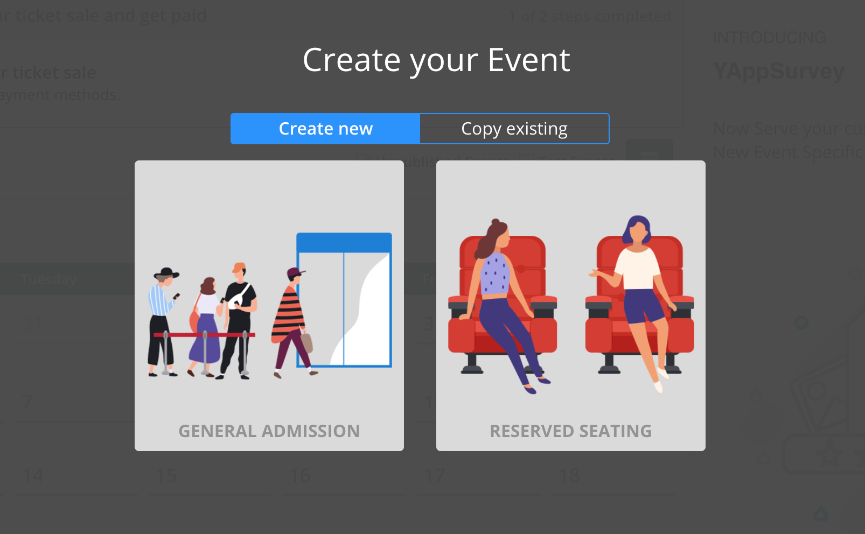Click the red theater seat illustration

(x=501, y=301)
